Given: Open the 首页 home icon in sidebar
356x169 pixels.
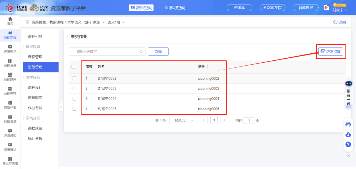Looking at the screenshot, I should click(x=10, y=21).
